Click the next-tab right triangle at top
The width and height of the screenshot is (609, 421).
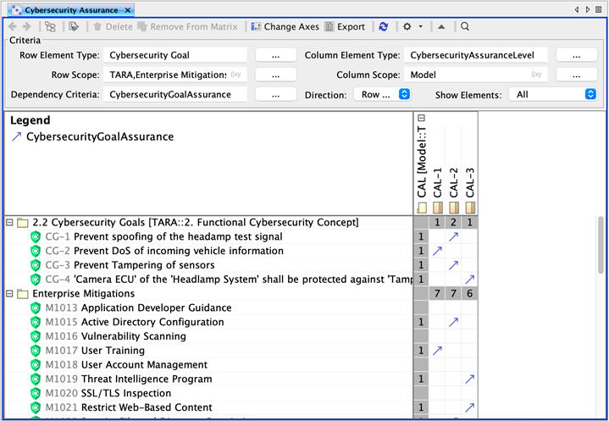pos(588,9)
